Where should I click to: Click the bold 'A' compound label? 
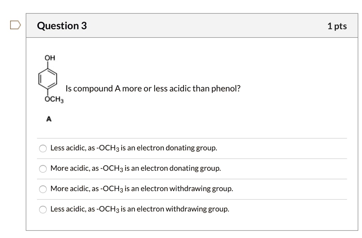49,119
